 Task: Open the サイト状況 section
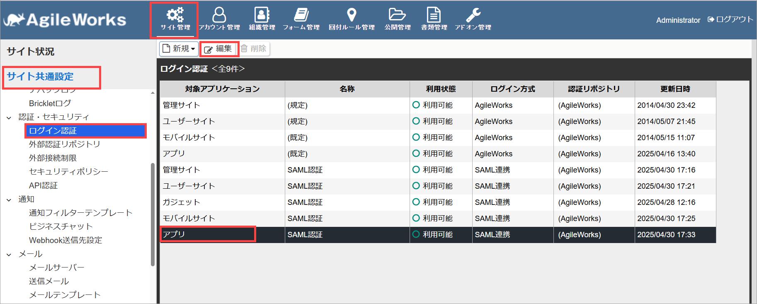[31, 51]
